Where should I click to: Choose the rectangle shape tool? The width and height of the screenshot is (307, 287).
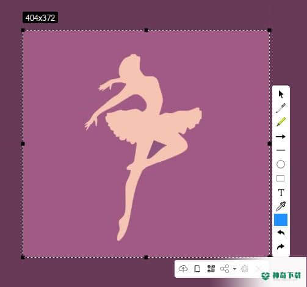click(281, 178)
